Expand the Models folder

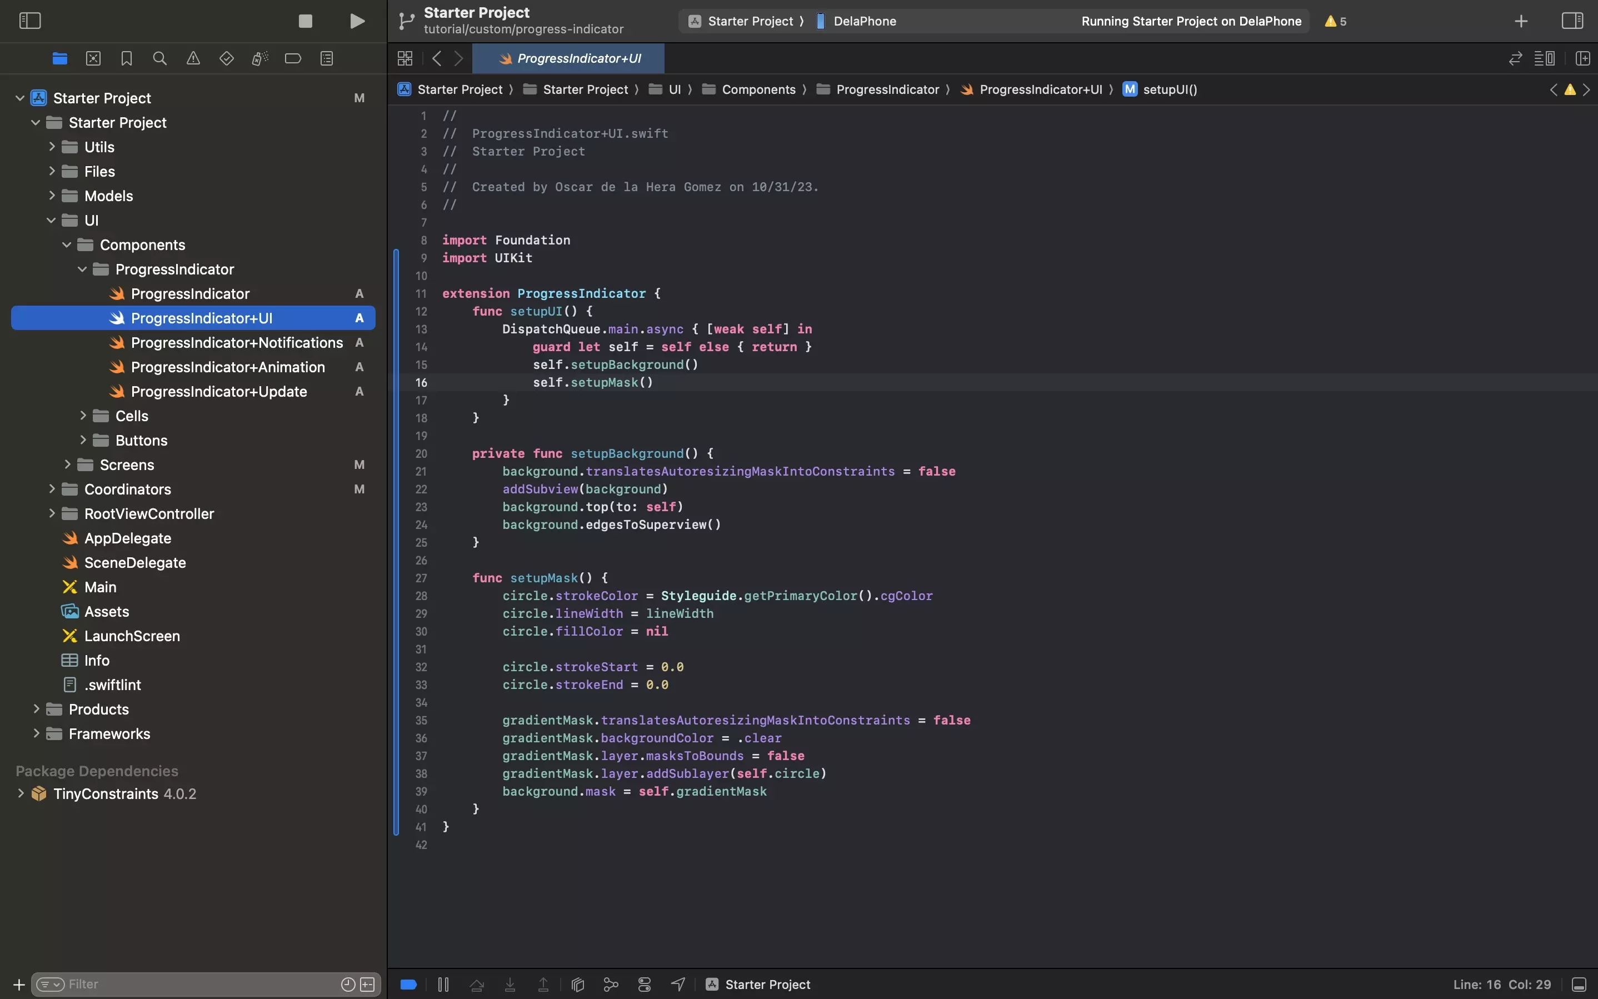click(52, 196)
